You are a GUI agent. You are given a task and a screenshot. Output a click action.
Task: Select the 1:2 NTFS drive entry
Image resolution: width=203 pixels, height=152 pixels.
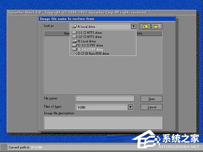(x=103, y=37)
